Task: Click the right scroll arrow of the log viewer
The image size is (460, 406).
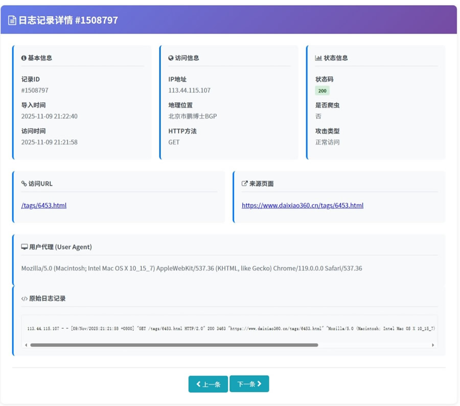Action: click(432, 345)
